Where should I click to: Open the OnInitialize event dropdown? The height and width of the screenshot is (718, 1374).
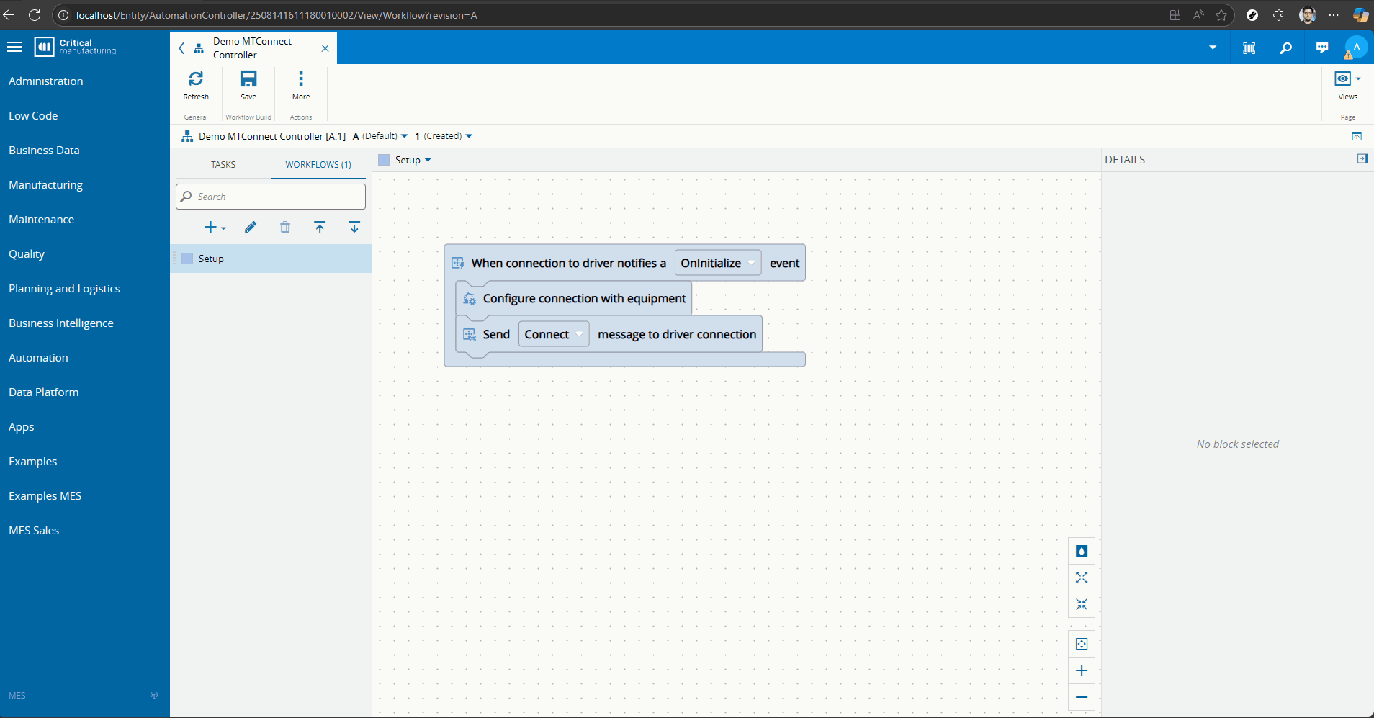tap(718, 263)
